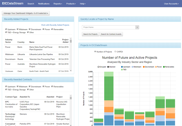Click the Contract Type column header
Screen dimensions: 182x126
tap(11, 97)
